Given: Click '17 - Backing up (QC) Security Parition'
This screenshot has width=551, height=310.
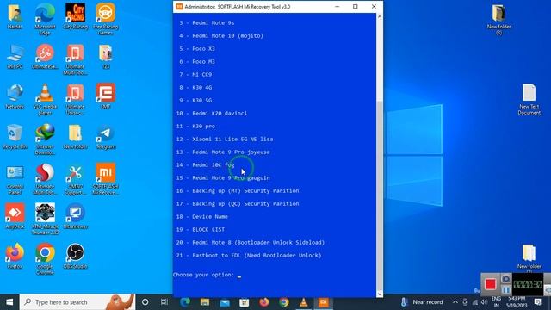Looking at the screenshot, I should click(238, 204).
